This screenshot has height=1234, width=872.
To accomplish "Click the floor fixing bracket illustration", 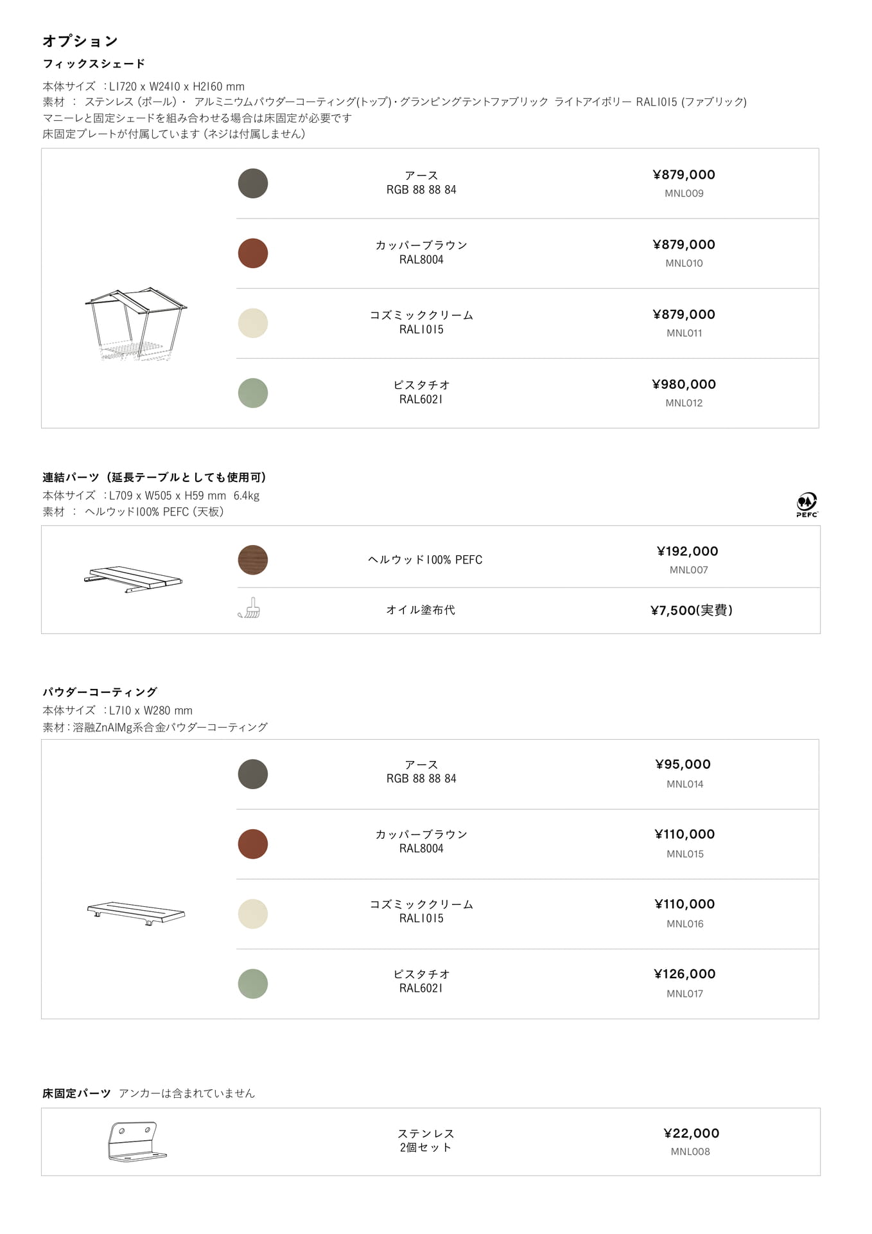I will (137, 1142).
